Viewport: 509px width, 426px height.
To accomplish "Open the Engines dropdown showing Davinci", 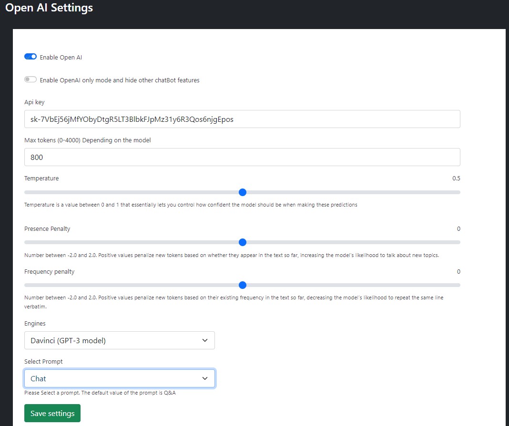I will click(120, 340).
